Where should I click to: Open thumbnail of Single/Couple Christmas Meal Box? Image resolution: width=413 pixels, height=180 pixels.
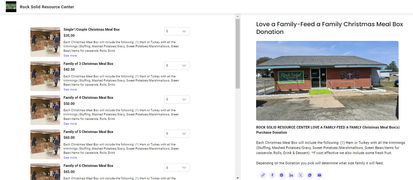coord(45,42)
